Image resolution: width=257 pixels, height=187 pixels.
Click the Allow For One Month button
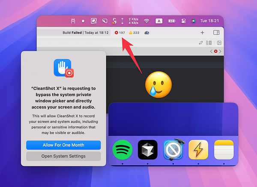tap(63, 145)
